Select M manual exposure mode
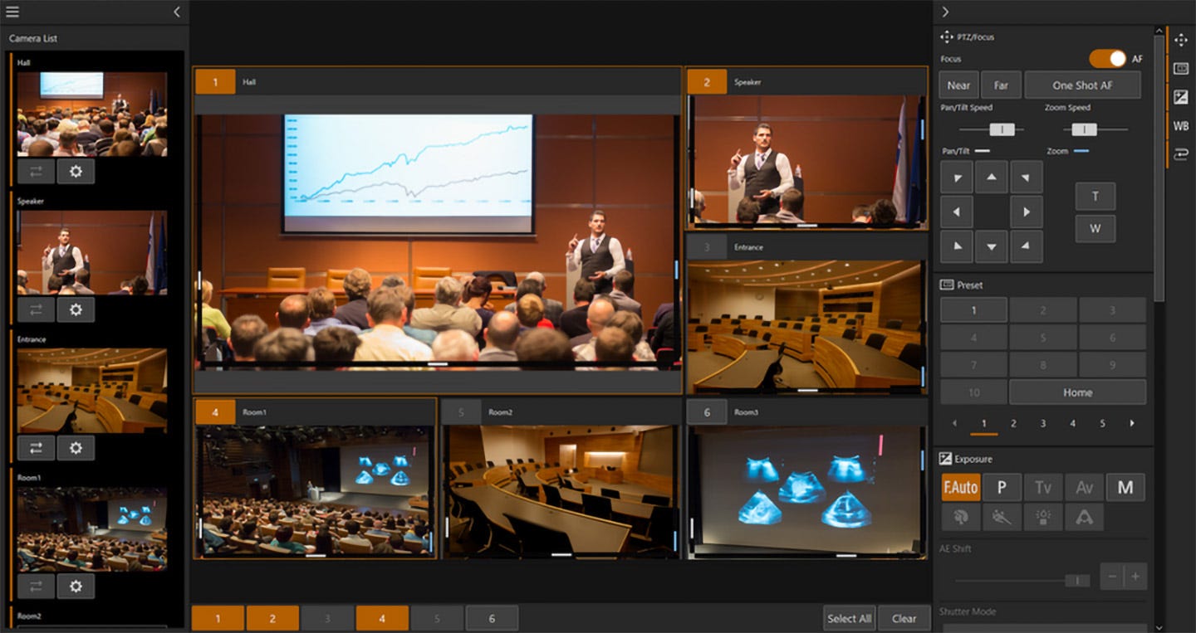This screenshot has height=633, width=1196. [1125, 488]
